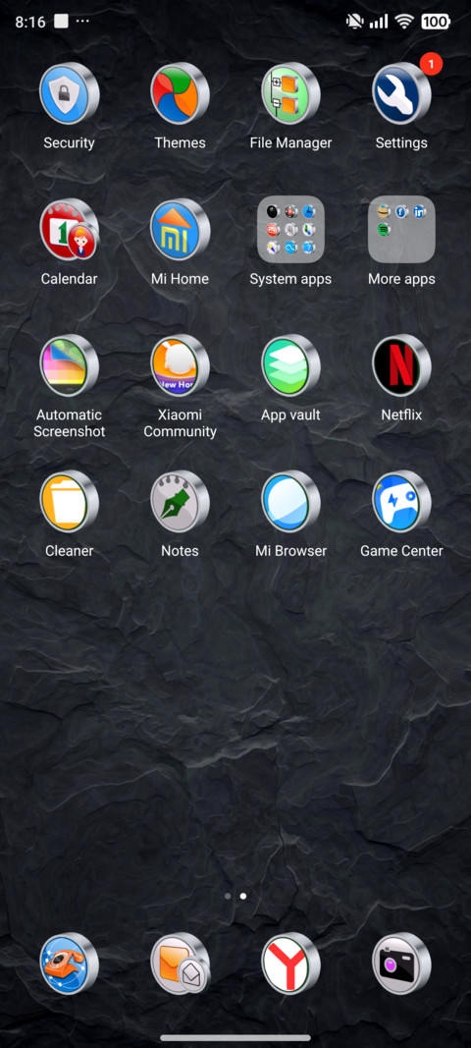Tap the "App vault" label
Viewport: 471px width, 1048px height.
click(290, 415)
